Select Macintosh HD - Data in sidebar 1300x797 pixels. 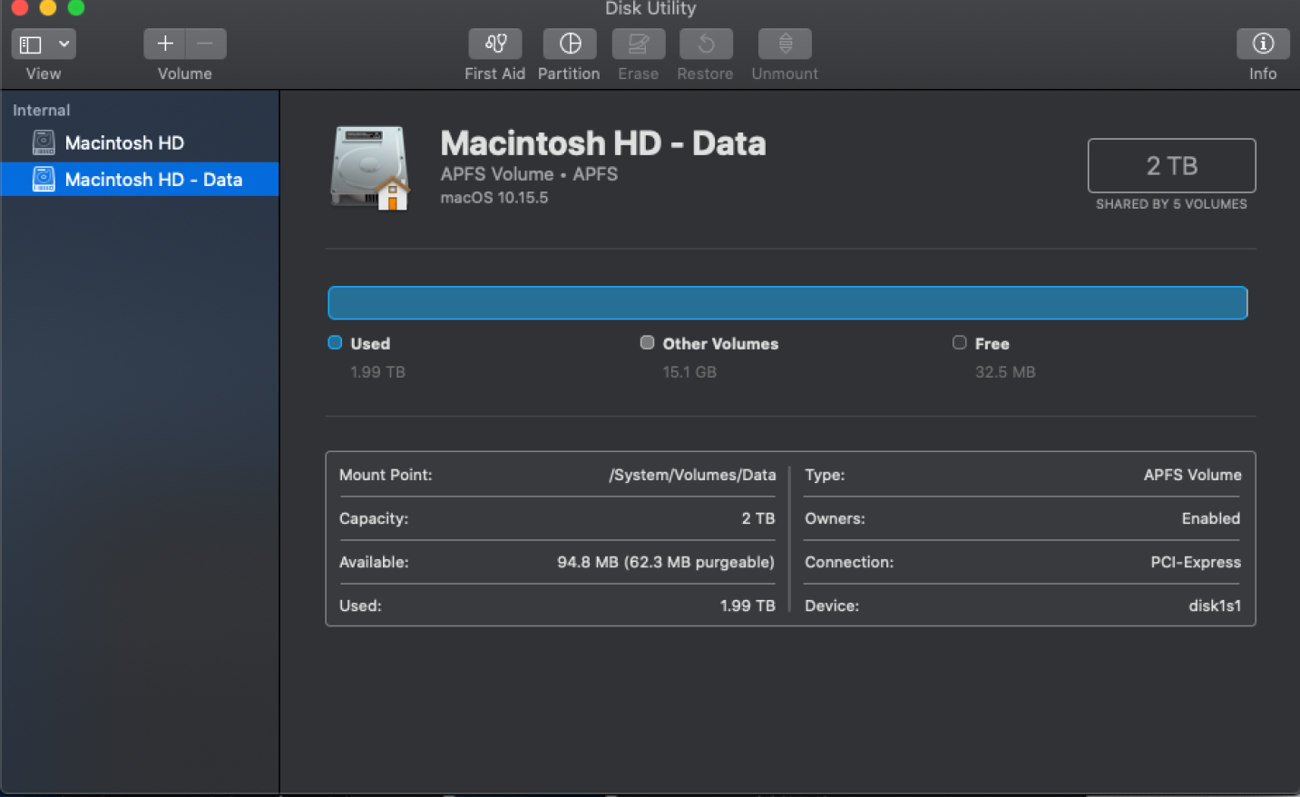pos(140,179)
